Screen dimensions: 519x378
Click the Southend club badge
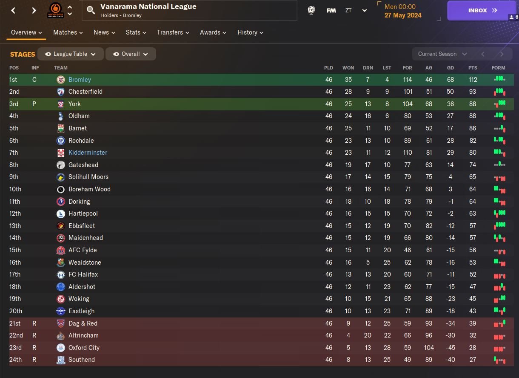[61, 360]
